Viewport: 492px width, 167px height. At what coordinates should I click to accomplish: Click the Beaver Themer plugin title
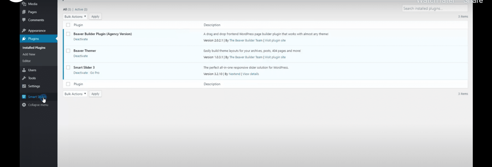pos(85,51)
